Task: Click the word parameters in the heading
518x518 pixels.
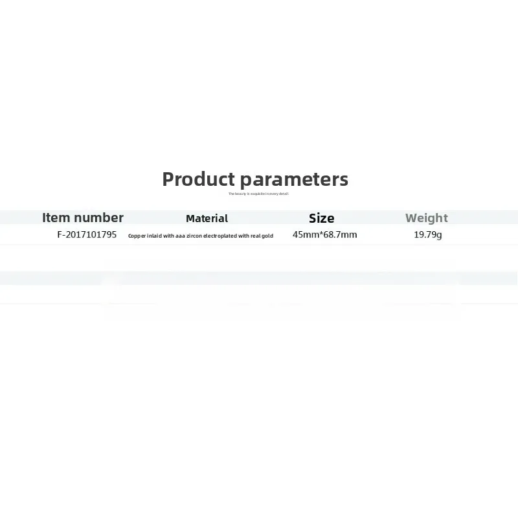Action: pyautogui.click(x=294, y=181)
